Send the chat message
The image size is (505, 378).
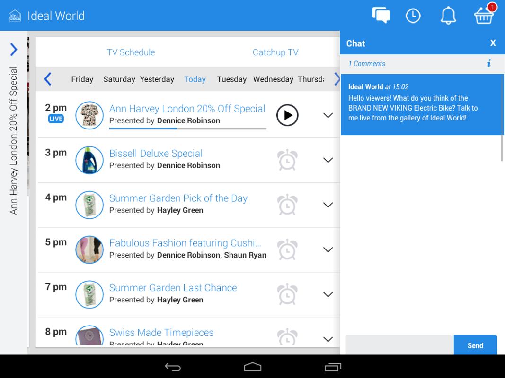tap(475, 345)
